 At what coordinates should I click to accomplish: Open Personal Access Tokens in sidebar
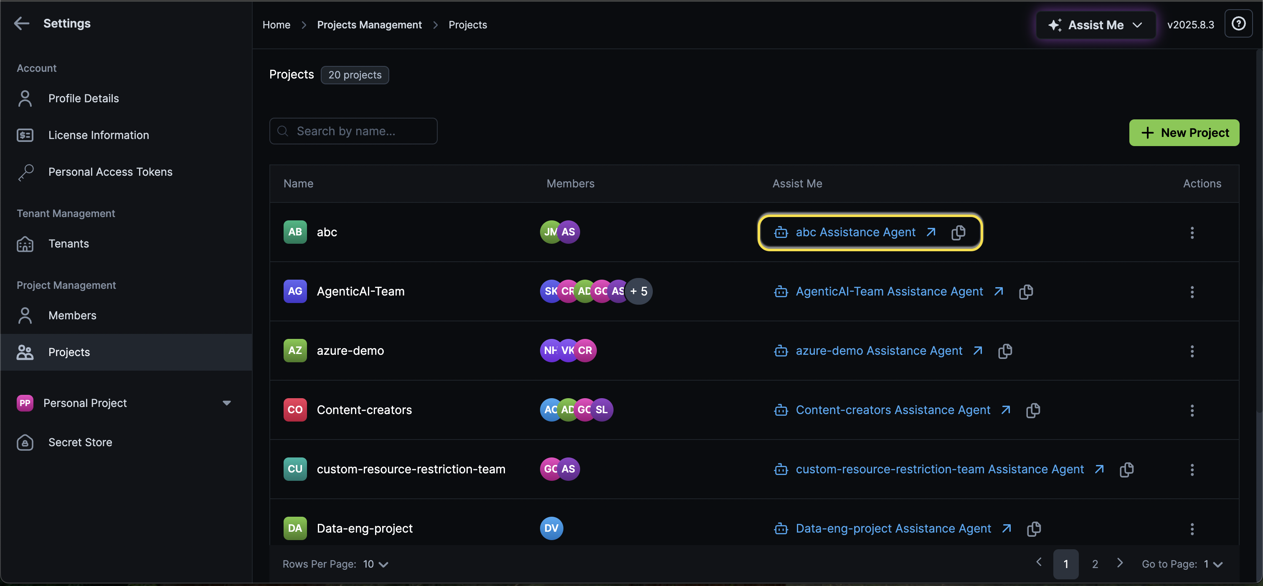(x=110, y=172)
